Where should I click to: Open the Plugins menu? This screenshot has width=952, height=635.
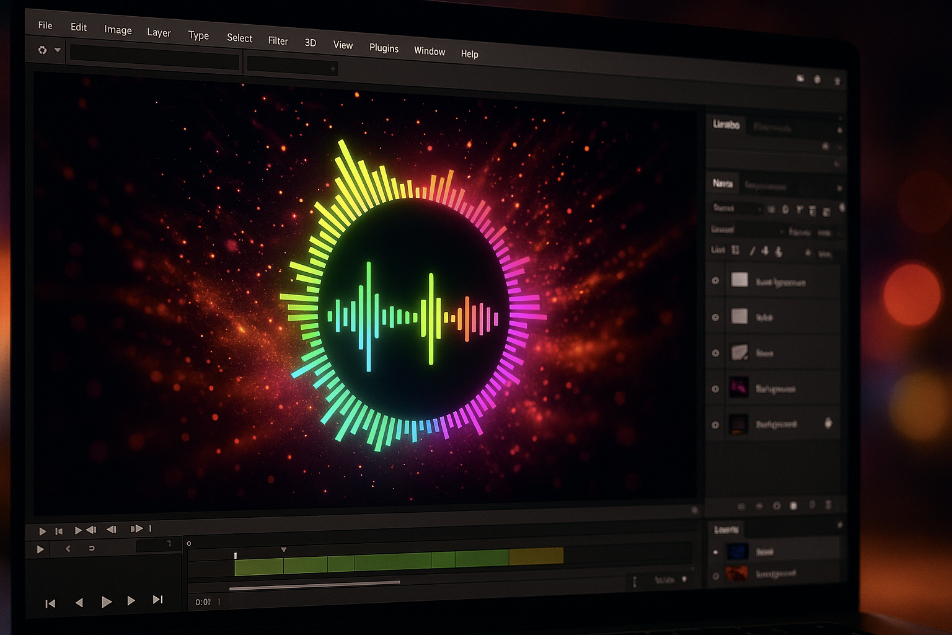[x=384, y=48]
